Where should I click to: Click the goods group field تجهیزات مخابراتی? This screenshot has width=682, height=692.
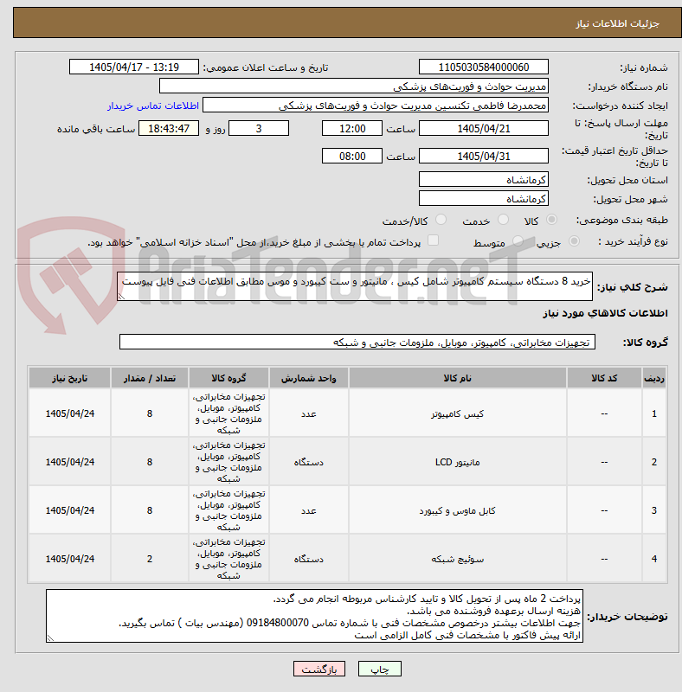pyautogui.click(x=357, y=342)
